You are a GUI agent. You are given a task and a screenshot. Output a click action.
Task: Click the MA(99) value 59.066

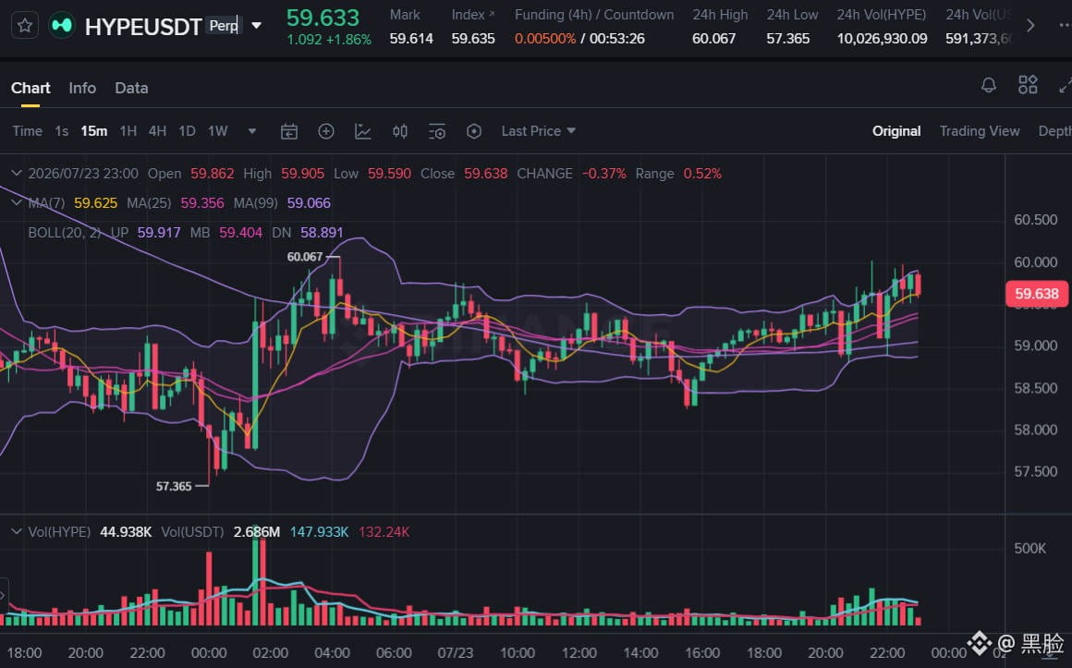coord(309,203)
